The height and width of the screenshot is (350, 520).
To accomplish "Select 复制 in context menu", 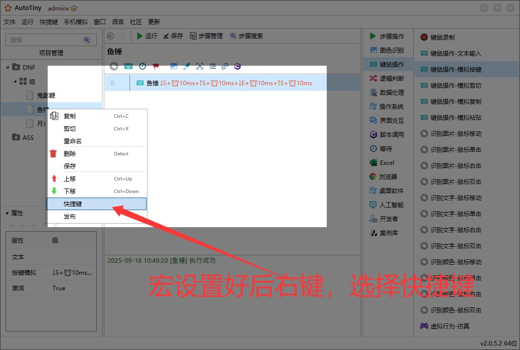I will [96, 116].
